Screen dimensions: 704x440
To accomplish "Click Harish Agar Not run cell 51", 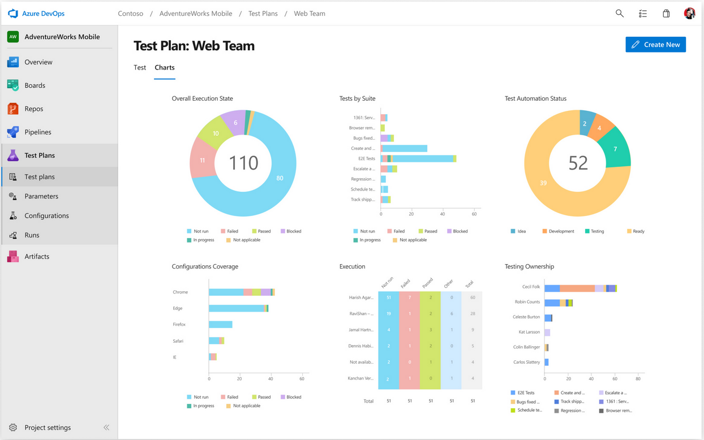I will tap(388, 297).
